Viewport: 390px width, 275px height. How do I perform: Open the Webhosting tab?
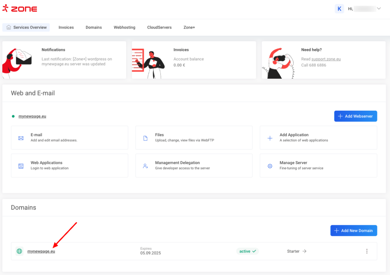pos(124,27)
